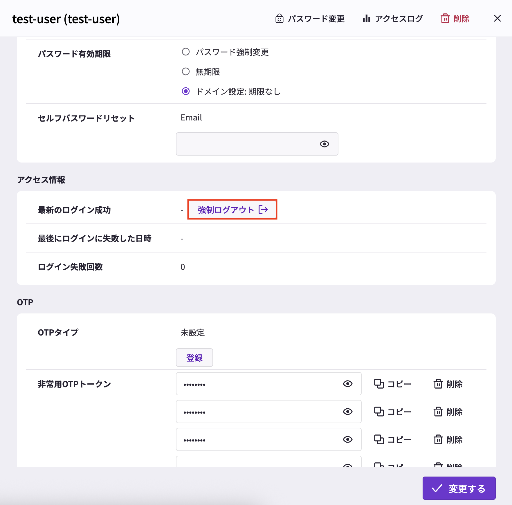Click the Email input field

coord(257,144)
